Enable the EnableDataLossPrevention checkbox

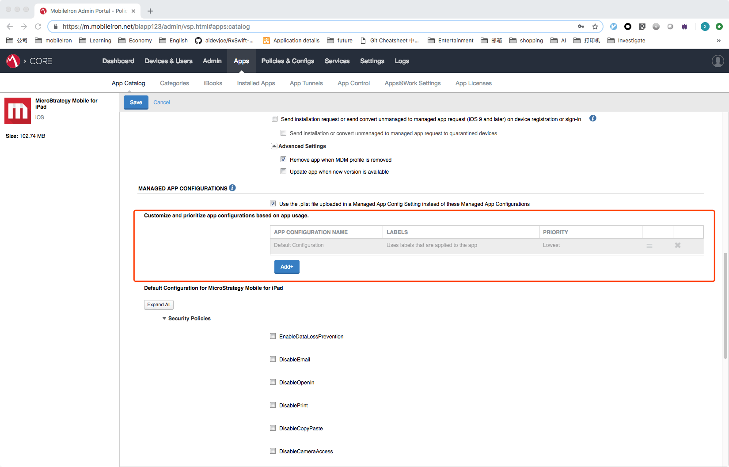(x=273, y=336)
